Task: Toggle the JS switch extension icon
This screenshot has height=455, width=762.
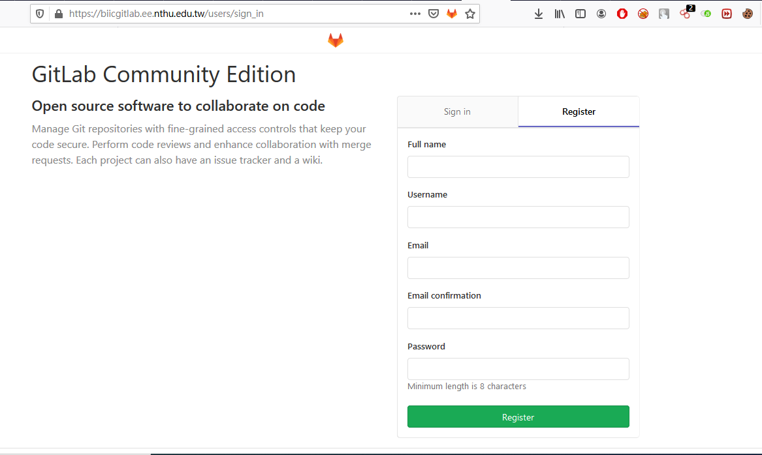Action: coord(706,14)
